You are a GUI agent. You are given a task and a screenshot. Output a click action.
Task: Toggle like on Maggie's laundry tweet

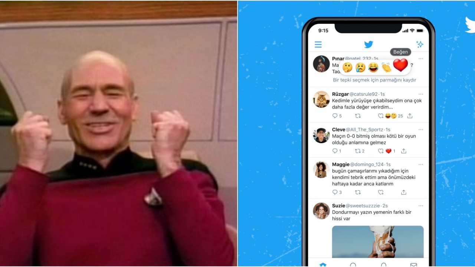point(381,192)
